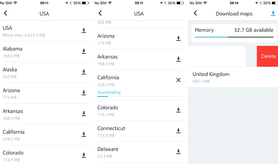Cancel the California download in progress

point(178,80)
